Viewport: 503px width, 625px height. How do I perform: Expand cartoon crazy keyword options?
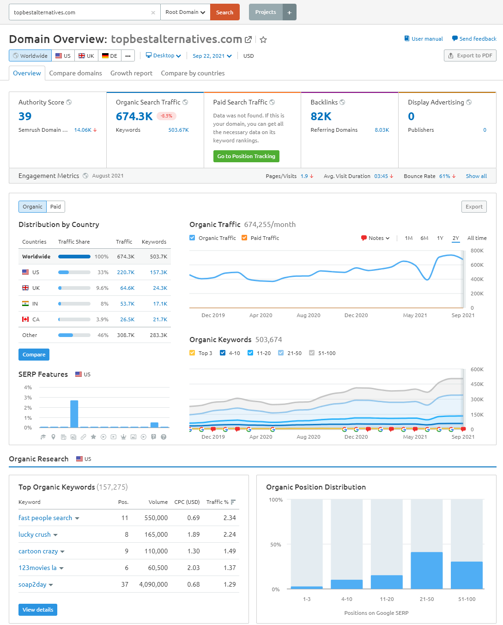62,551
